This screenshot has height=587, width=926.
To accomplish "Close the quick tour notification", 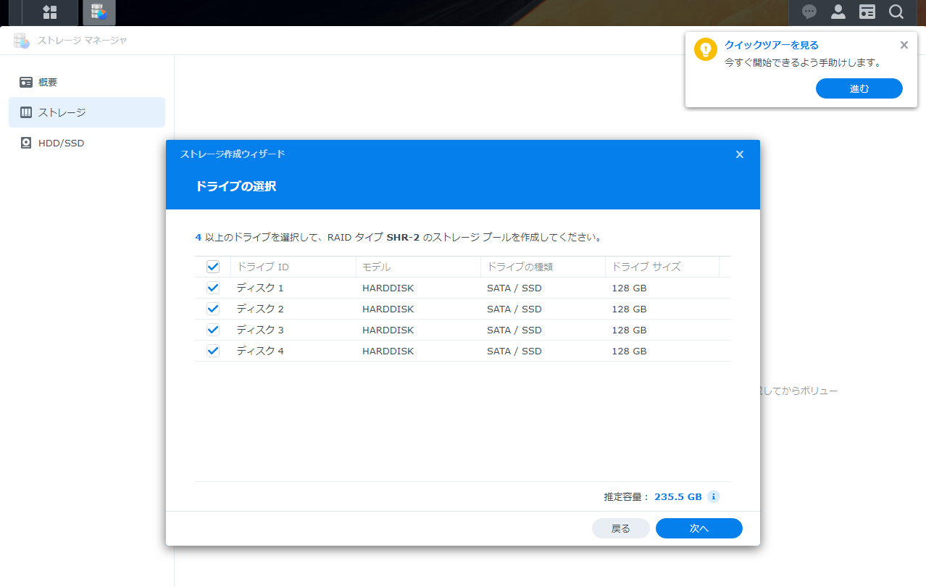I will (x=904, y=45).
